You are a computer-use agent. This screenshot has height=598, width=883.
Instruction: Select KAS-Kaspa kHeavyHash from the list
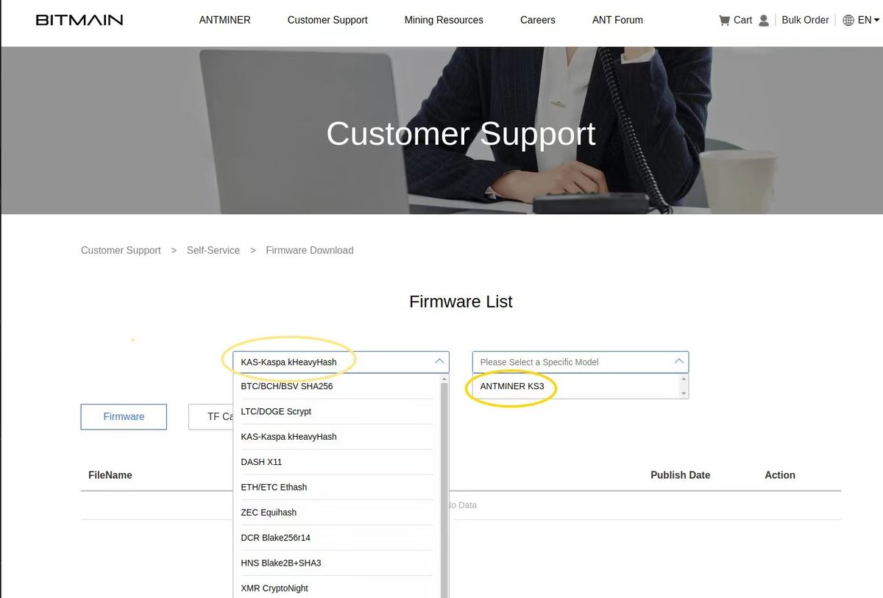(337, 436)
